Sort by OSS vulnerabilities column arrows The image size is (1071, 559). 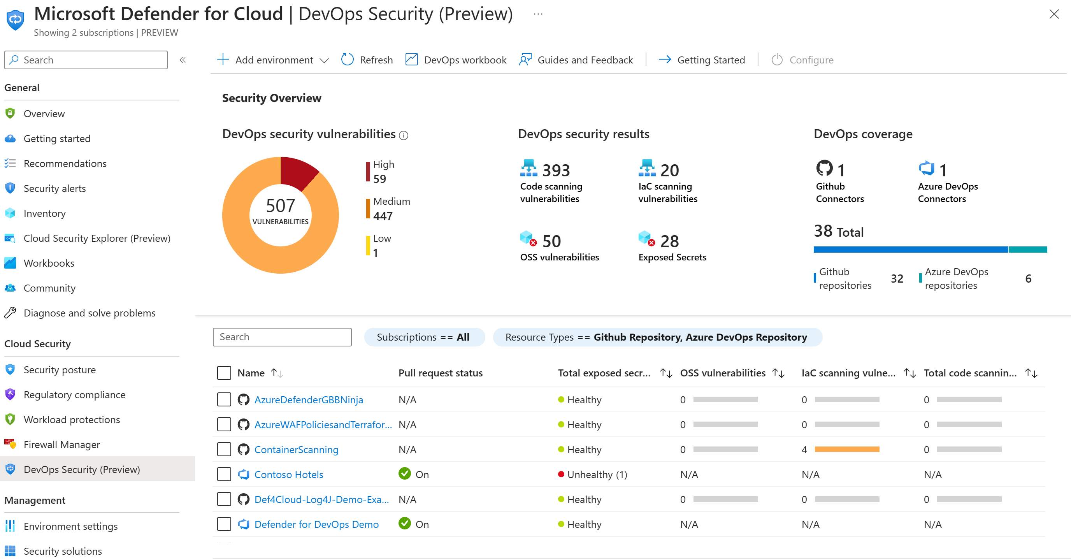click(x=778, y=373)
